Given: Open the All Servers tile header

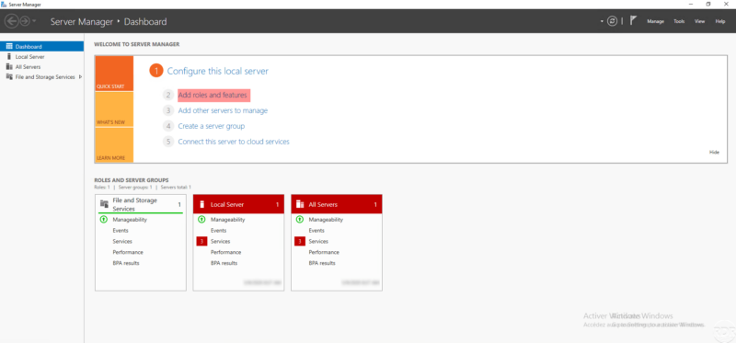Looking at the screenshot, I should tap(337, 204).
